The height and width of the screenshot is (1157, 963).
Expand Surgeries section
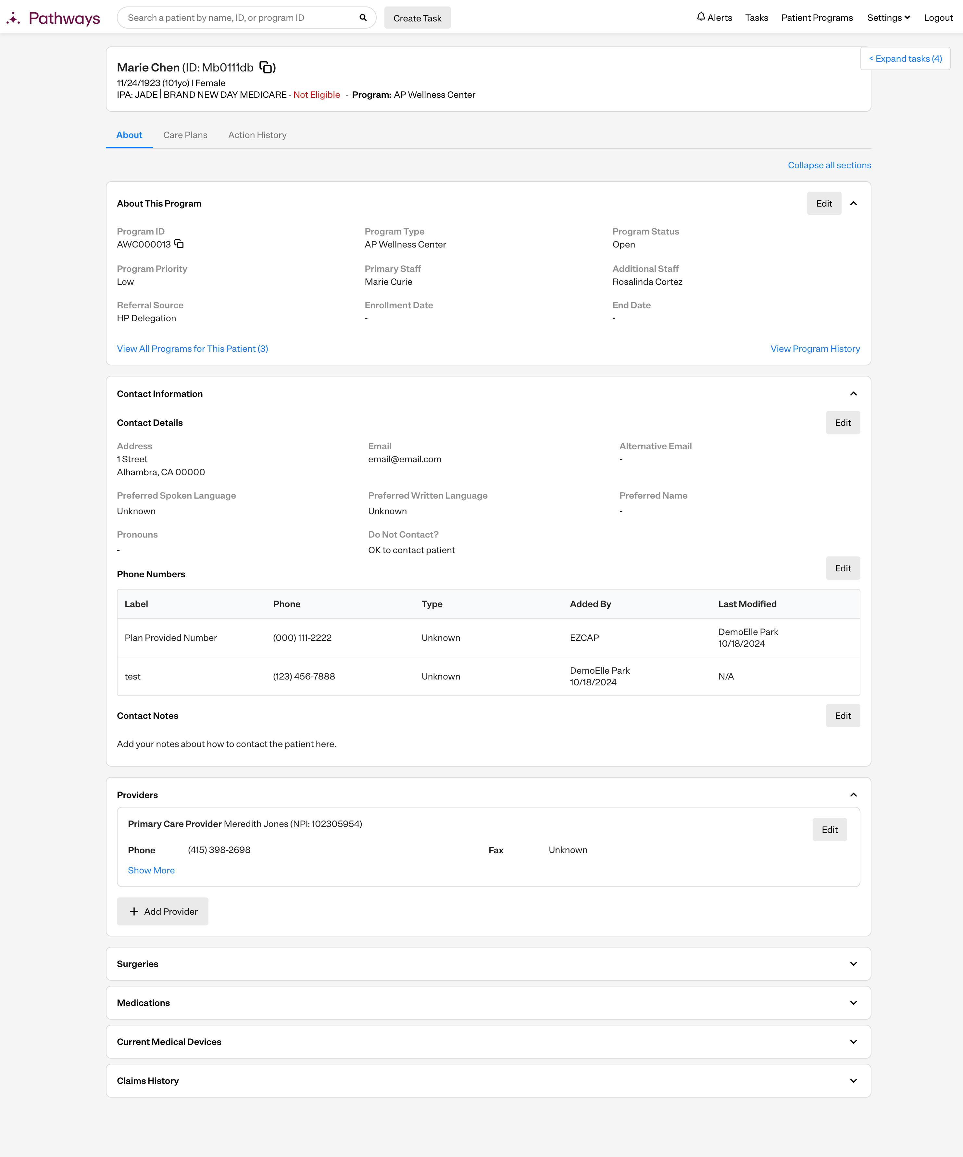click(x=854, y=964)
